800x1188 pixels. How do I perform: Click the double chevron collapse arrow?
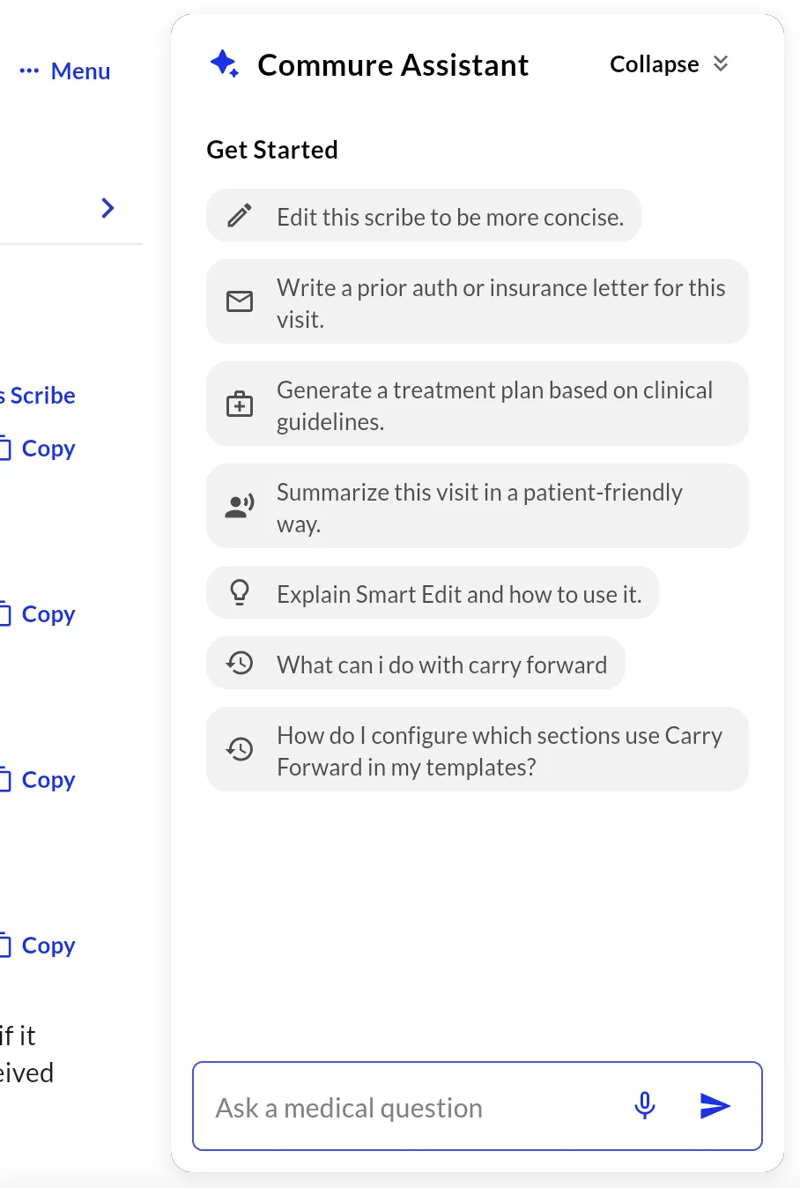721,63
